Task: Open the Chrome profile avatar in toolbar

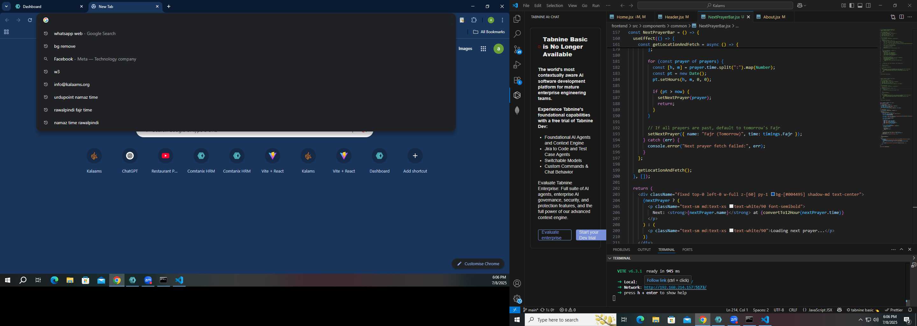Action: pyautogui.click(x=491, y=20)
